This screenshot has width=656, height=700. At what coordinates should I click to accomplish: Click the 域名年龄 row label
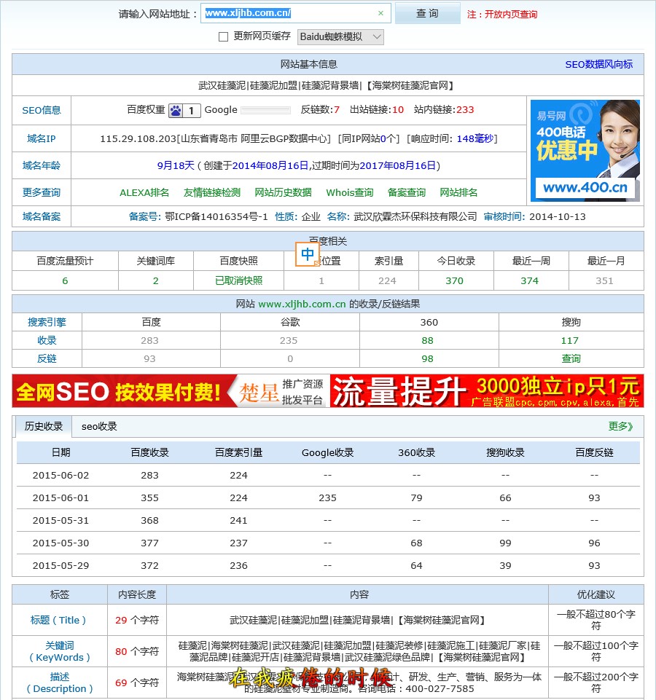pos(42,165)
